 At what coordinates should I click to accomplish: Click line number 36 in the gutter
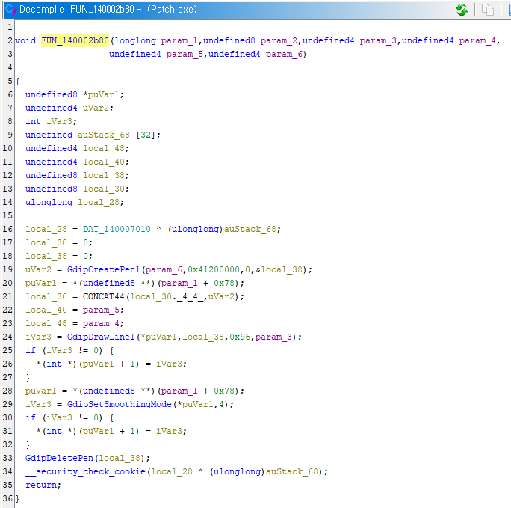7,498
